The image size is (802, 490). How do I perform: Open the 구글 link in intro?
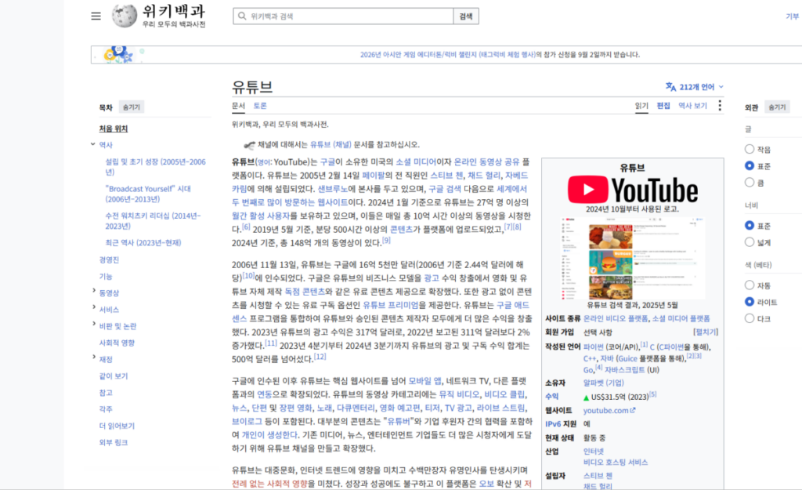pos(327,162)
